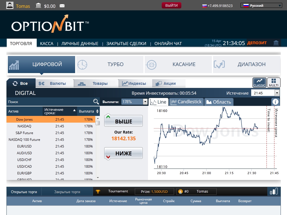Sort assets by Выплата column
The width and height of the screenshot is (287, 215).
(89, 111)
